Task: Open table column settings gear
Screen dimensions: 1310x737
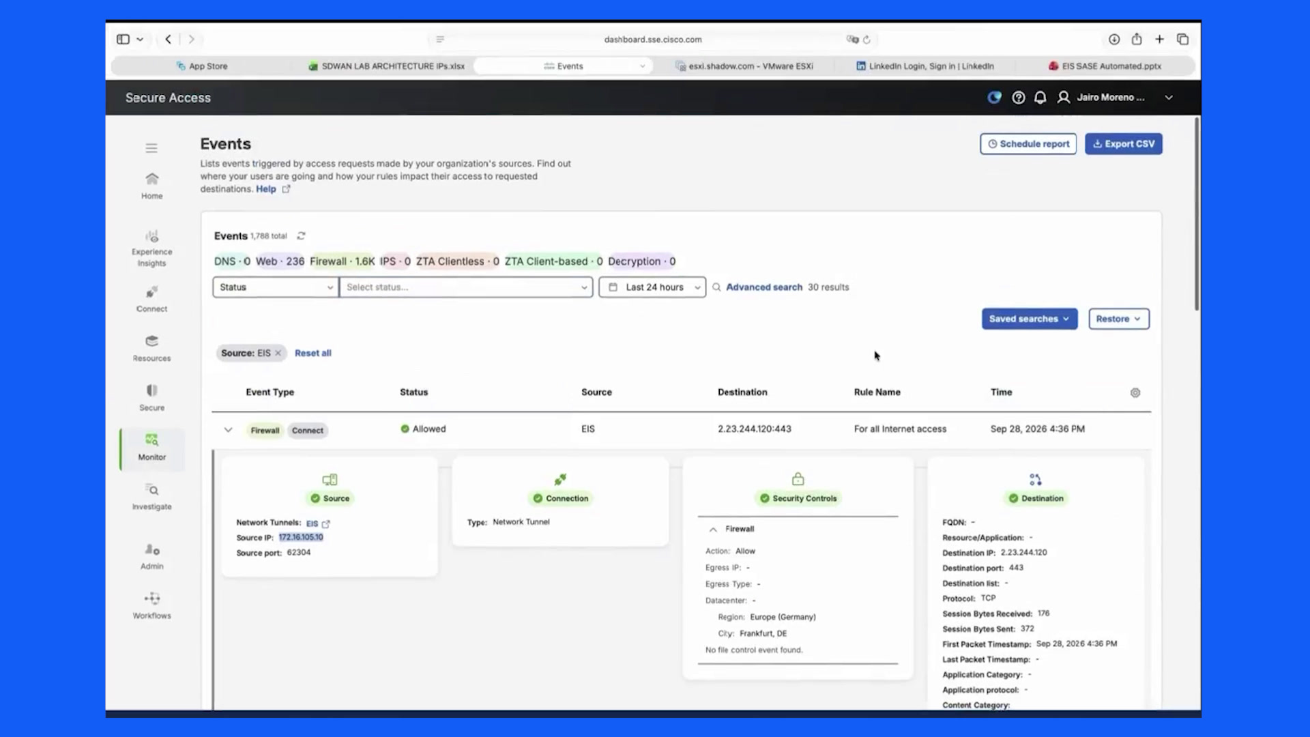Action: pyautogui.click(x=1135, y=392)
